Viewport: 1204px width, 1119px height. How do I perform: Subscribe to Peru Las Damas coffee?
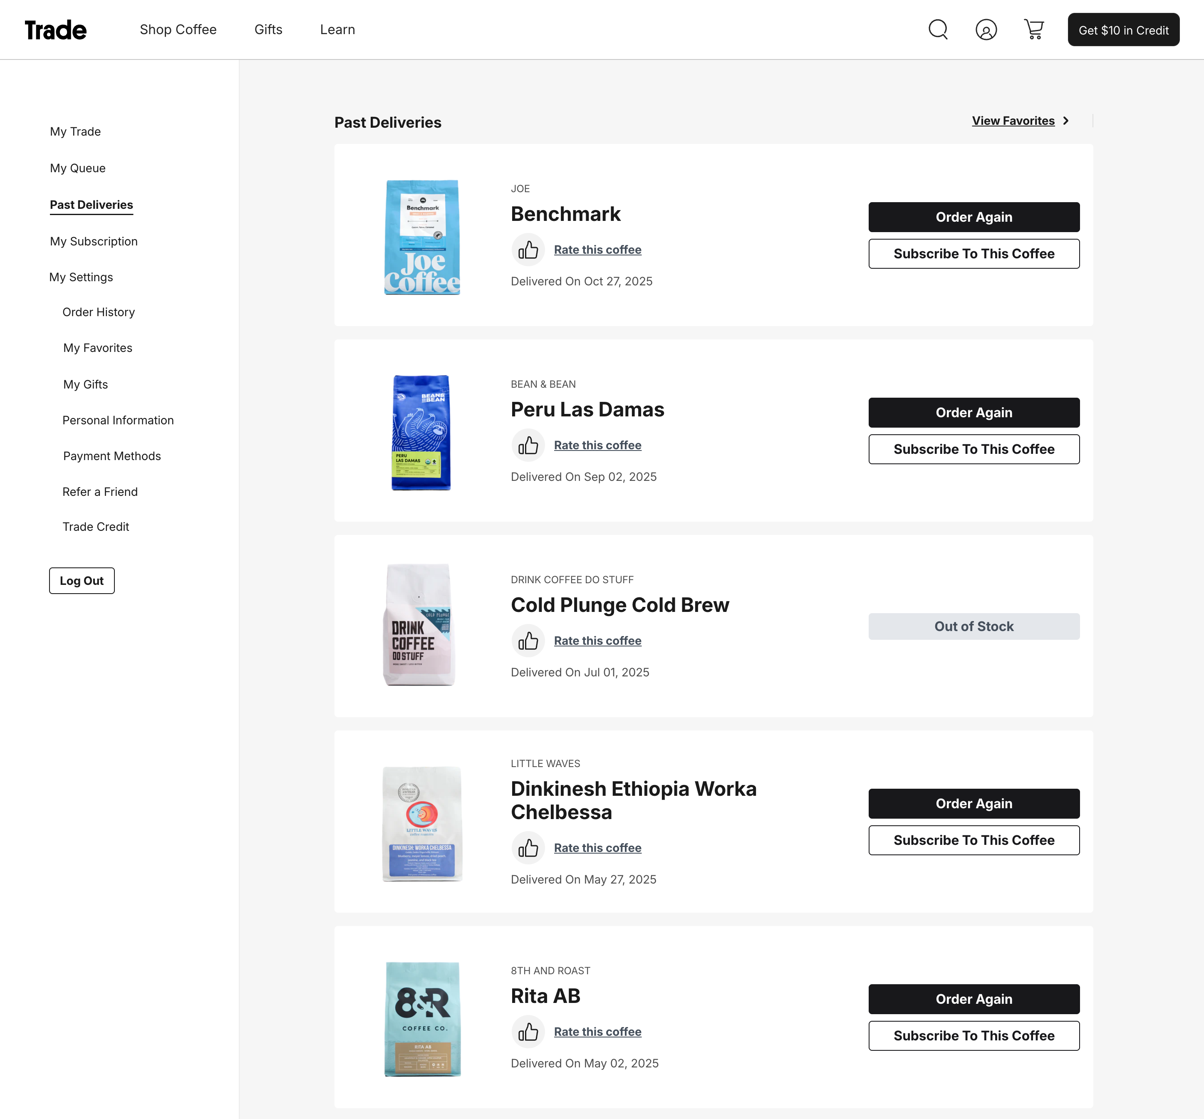pos(973,449)
